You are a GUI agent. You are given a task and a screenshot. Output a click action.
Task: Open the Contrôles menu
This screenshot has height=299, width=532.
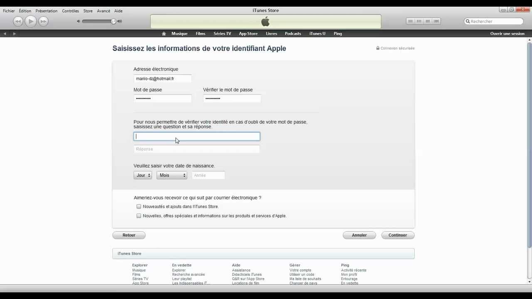pyautogui.click(x=70, y=11)
